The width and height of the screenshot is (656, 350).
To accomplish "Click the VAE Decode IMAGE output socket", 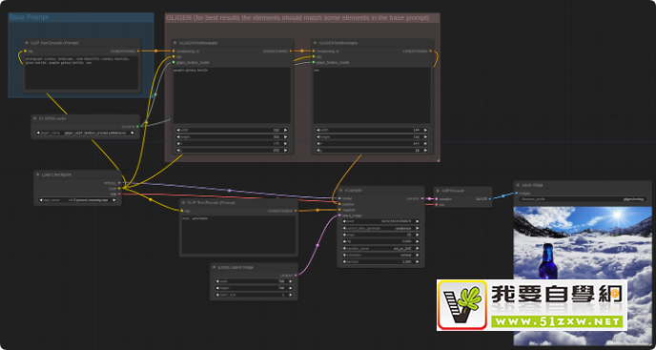I will [x=490, y=199].
